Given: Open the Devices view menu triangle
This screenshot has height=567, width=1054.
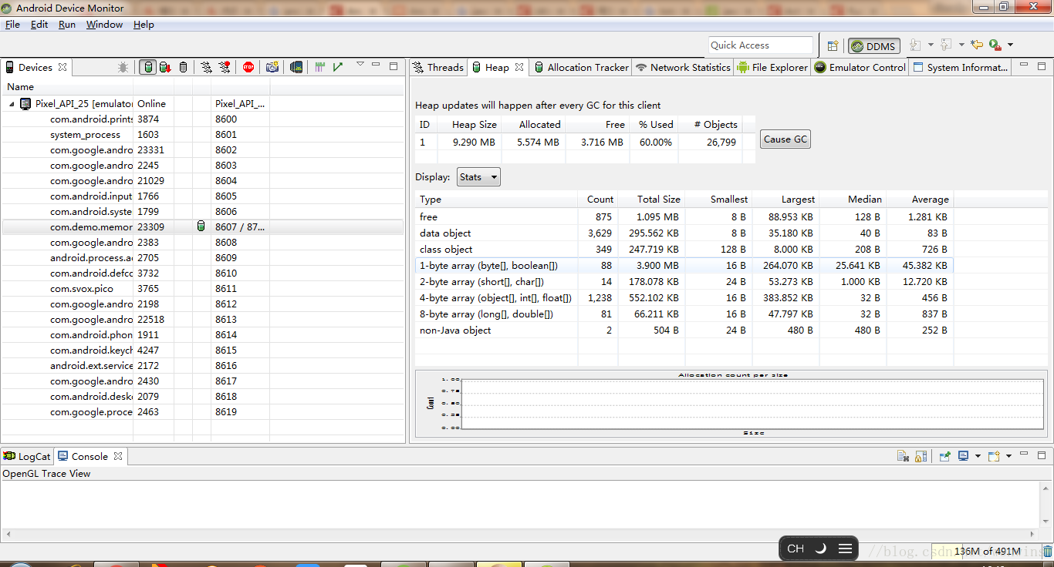Looking at the screenshot, I should pos(360,65).
